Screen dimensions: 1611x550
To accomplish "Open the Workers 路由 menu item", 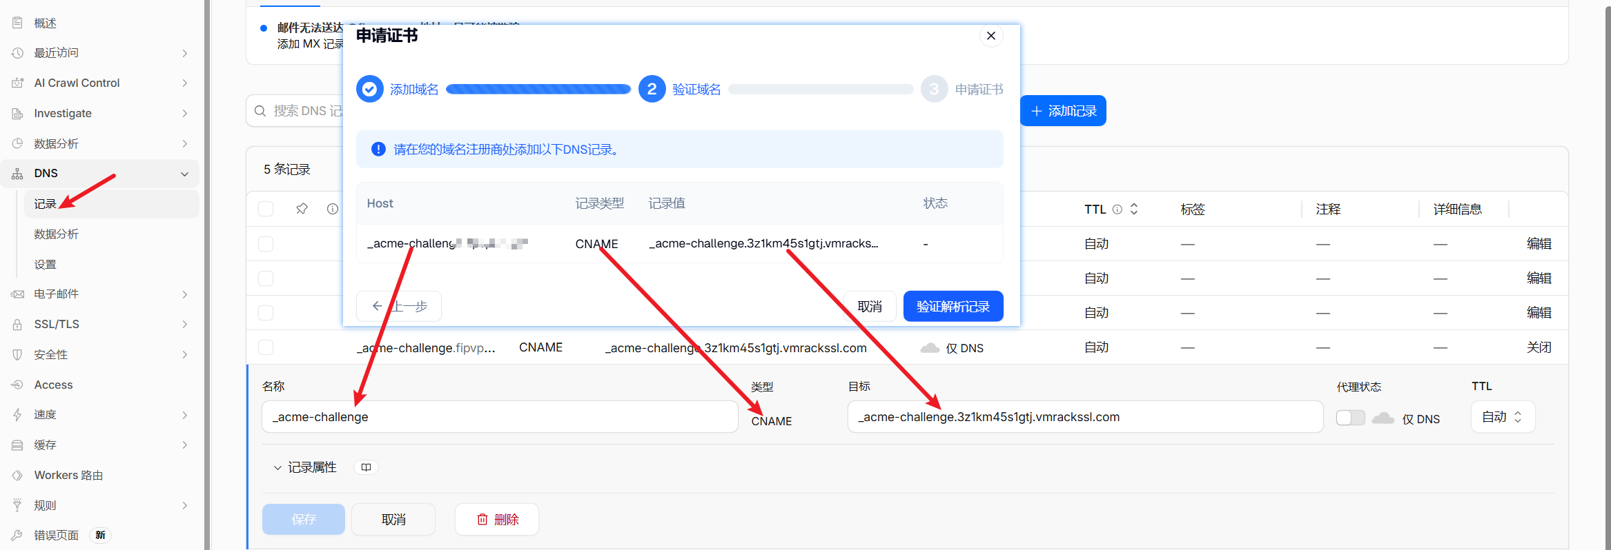I will [100, 475].
